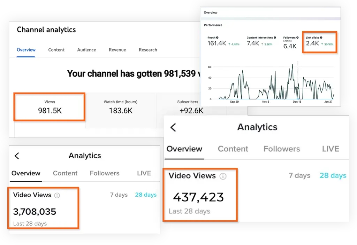Screen dimensions: 357x245
Task: Click the Content interactions info icon
Action: (275, 38)
